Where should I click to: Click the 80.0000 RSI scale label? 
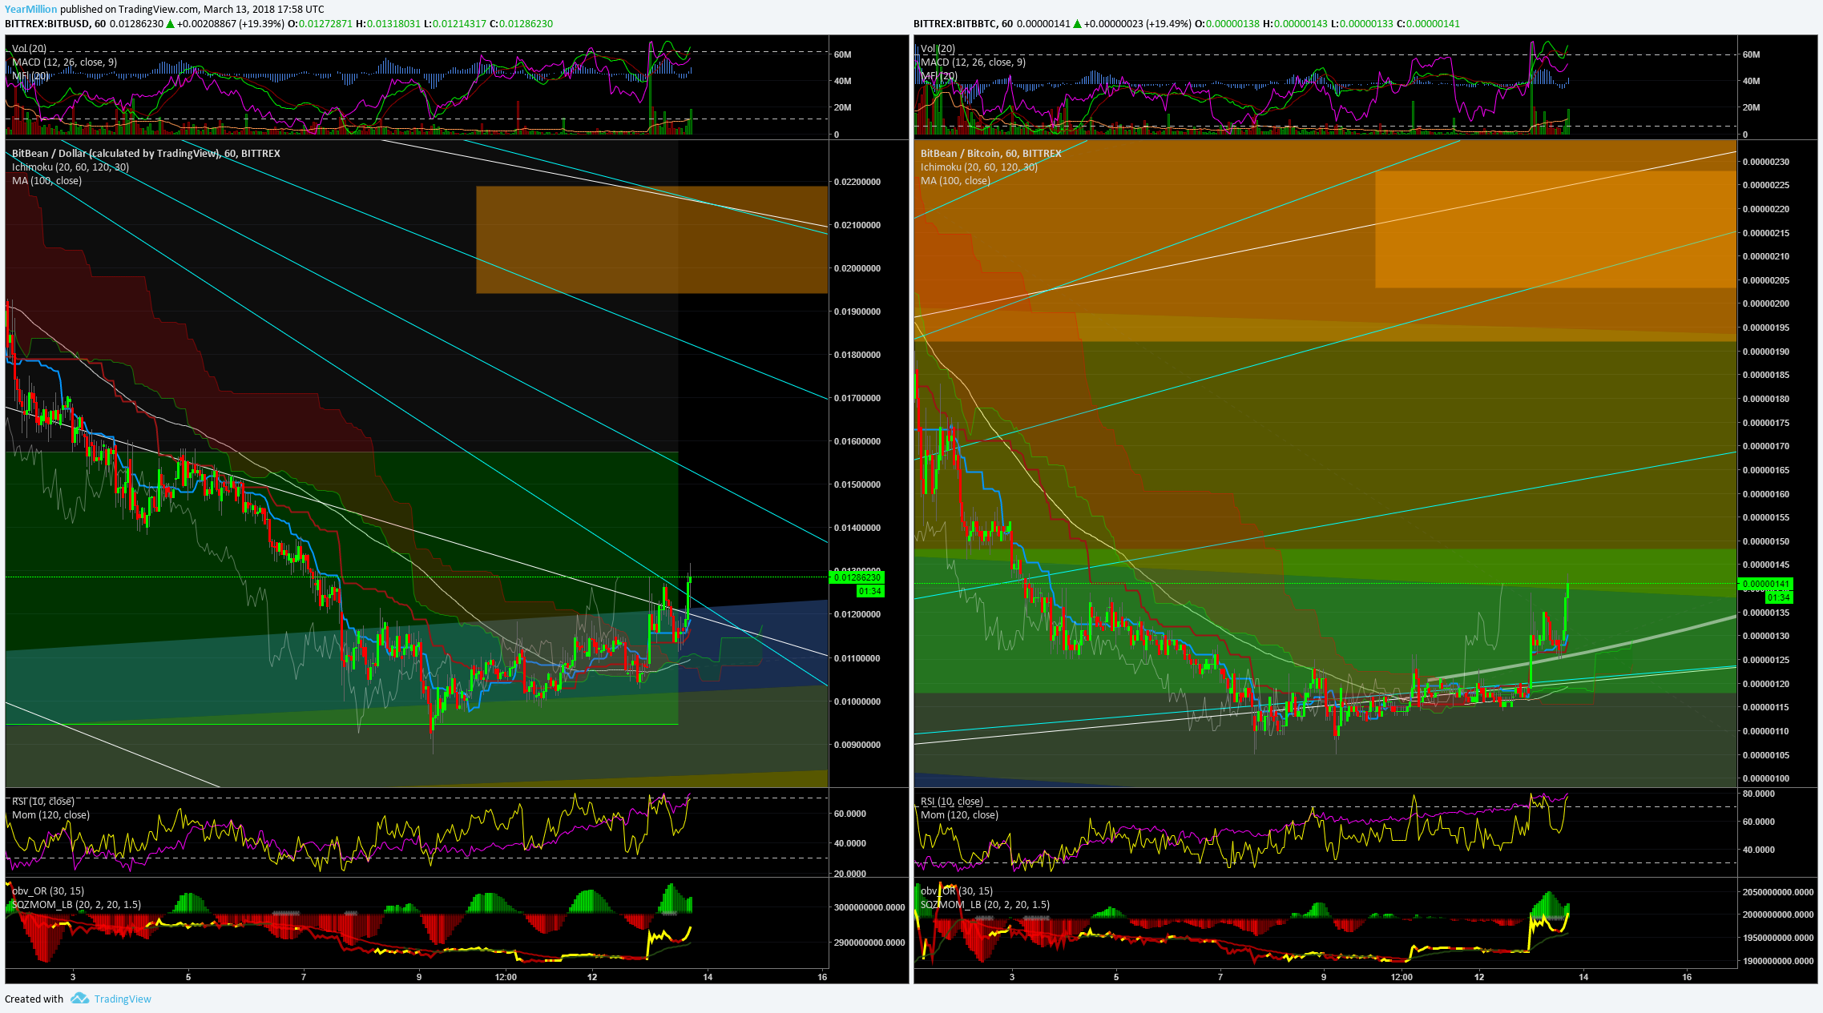point(1759,794)
